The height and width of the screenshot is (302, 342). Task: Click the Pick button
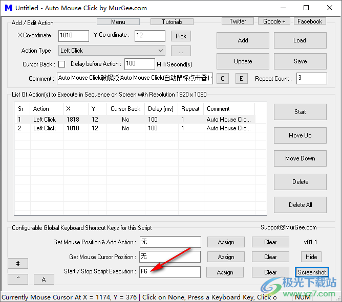[181, 36]
